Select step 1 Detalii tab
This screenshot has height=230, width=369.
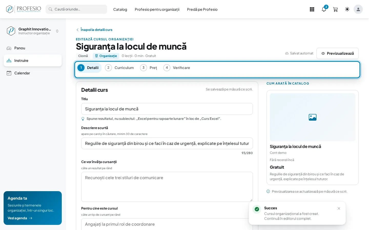tap(89, 68)
